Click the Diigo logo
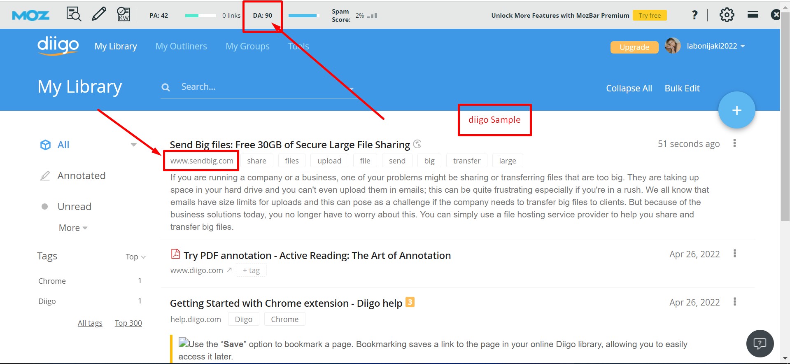 pos(58,45)
